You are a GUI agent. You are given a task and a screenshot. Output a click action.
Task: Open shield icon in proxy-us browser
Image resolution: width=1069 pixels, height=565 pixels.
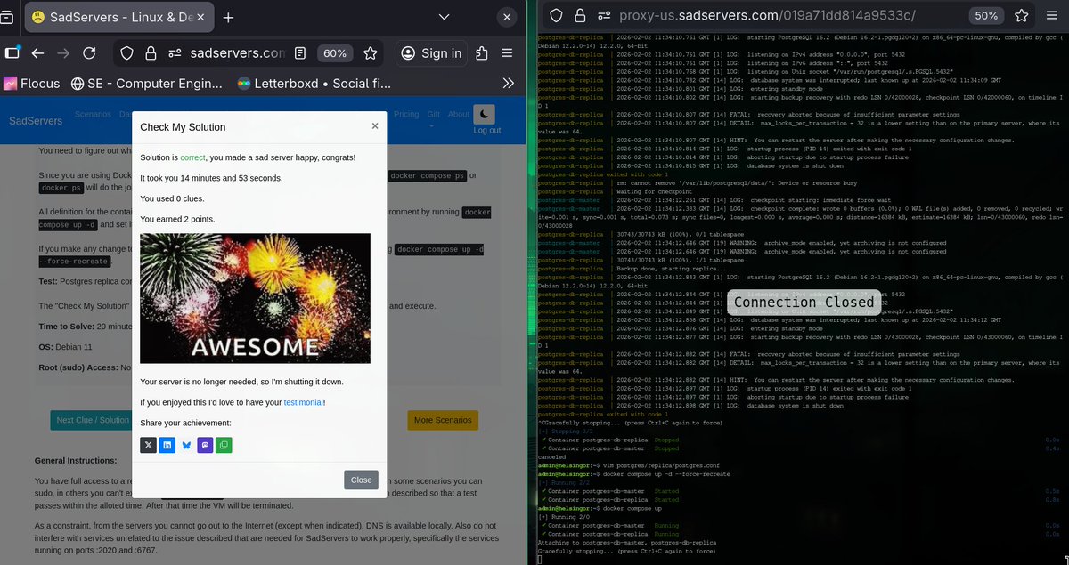(555, 16)
